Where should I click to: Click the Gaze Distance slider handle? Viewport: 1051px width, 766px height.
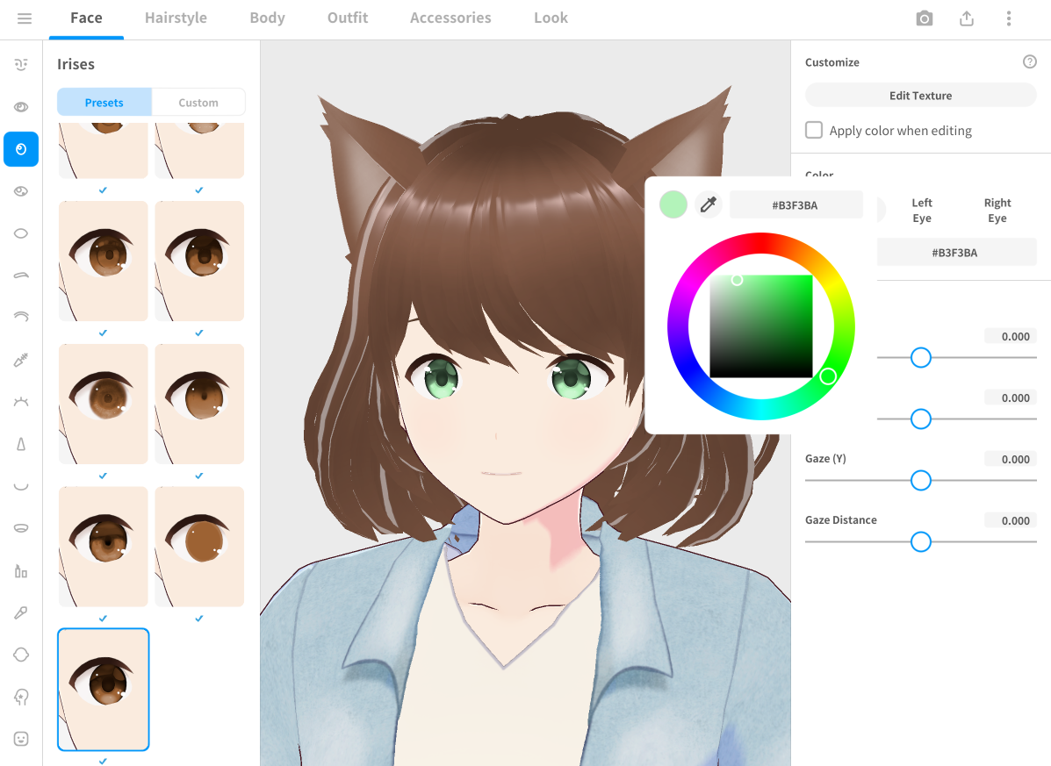(x=920, y=542)
